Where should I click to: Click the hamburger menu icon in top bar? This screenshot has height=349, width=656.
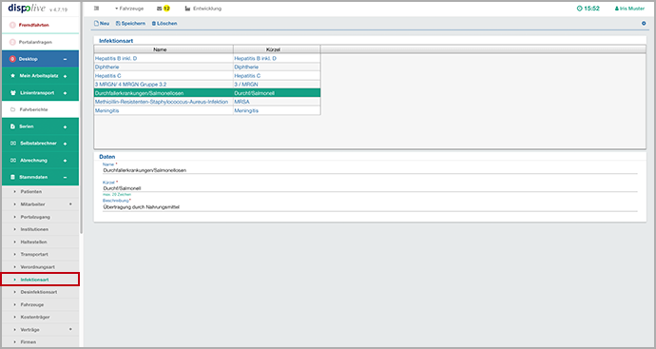click(x=97, y=9)
